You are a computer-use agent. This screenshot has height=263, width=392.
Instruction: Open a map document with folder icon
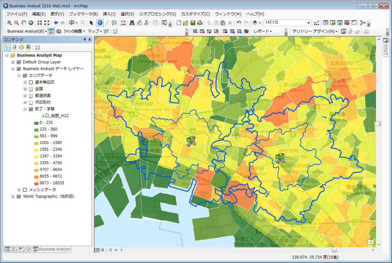coord(186,23)
